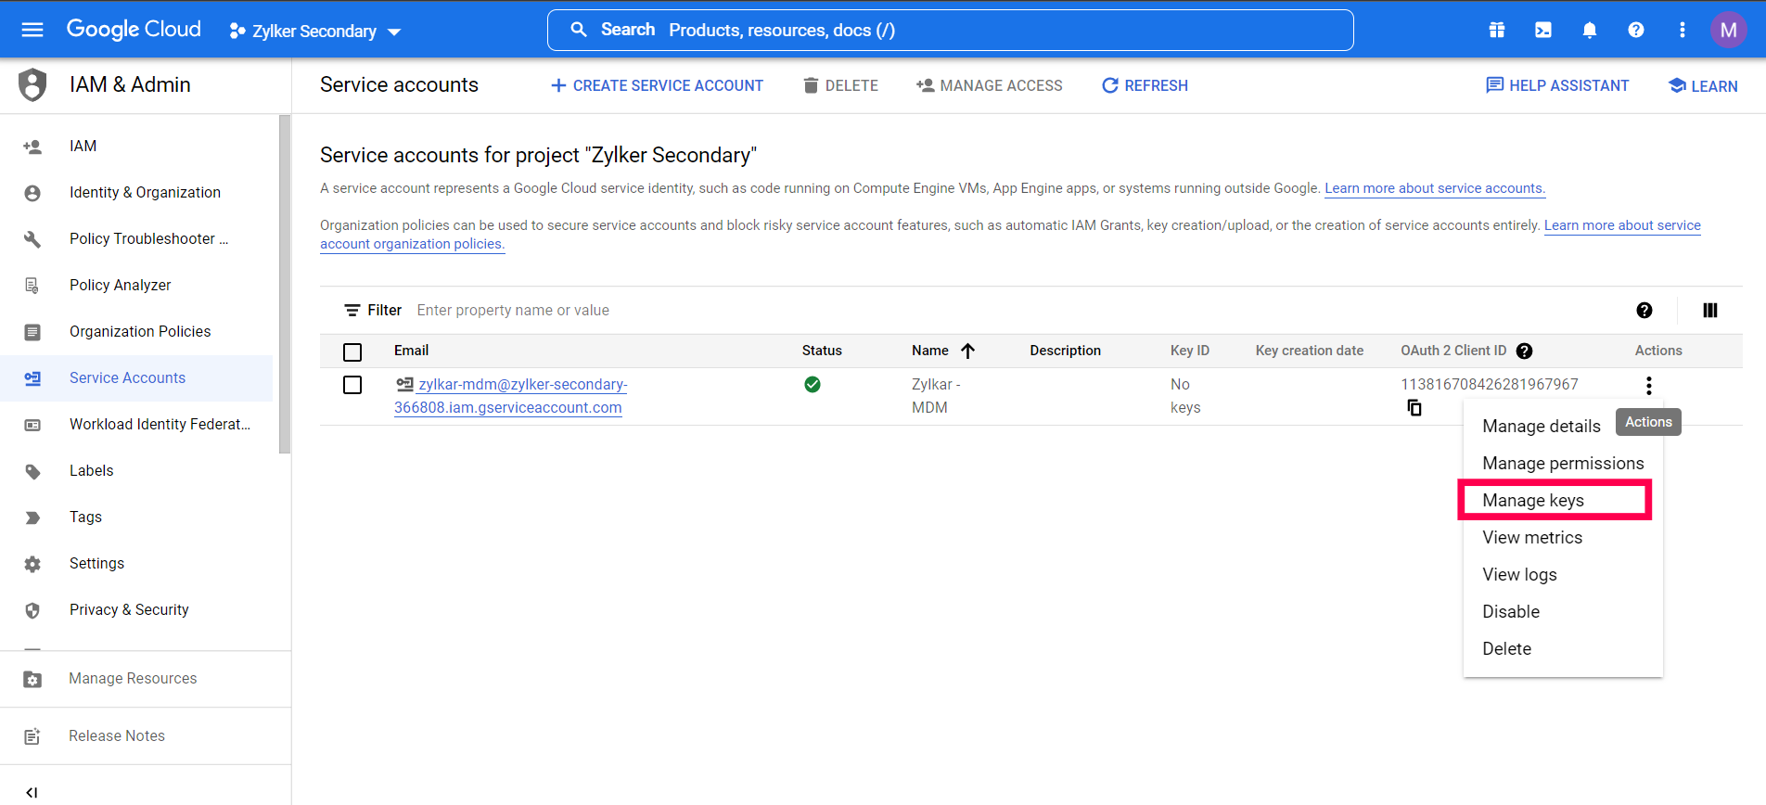Click Create Service Account button
The height and width of the screenshot is (805, 1766).
coord(657,85)
